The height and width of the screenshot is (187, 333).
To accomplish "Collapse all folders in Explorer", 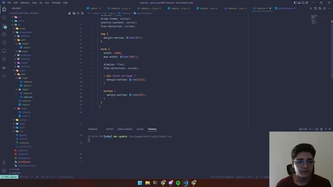I will coord(82,13).
